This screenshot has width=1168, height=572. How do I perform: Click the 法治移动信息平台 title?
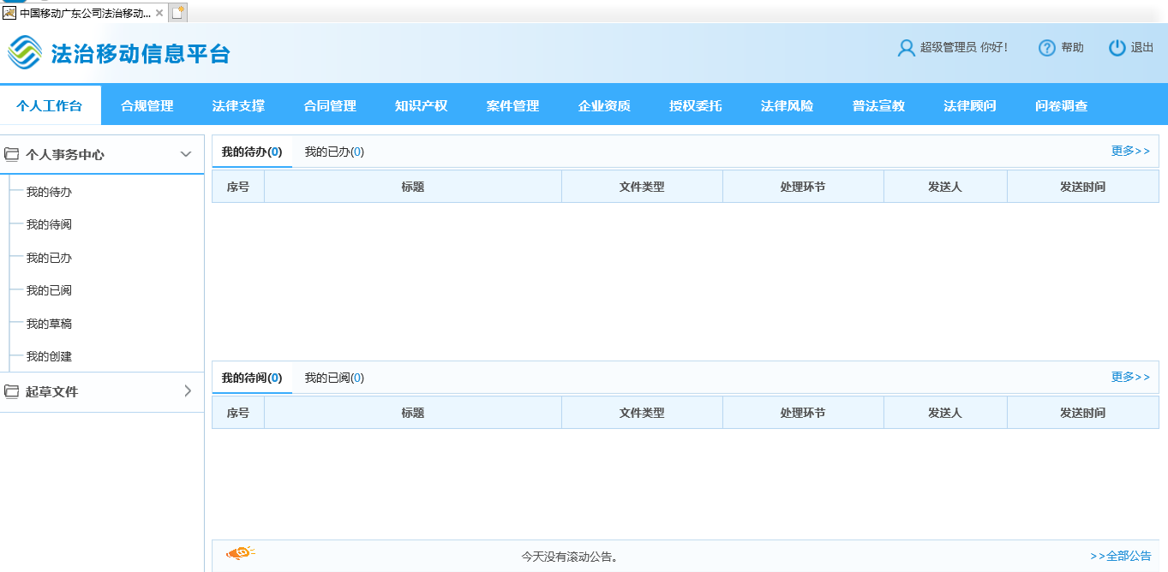click(x=141, y=53)
